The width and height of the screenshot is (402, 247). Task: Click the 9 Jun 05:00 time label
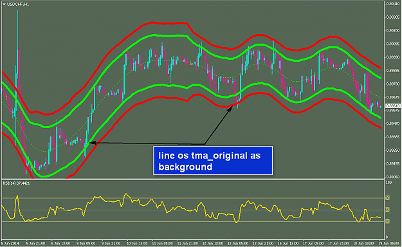click(x=86, y=243)
